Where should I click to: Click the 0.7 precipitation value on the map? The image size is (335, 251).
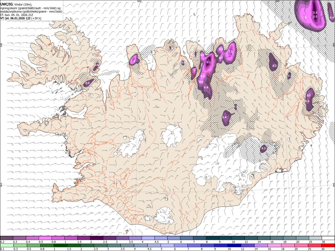221,58
